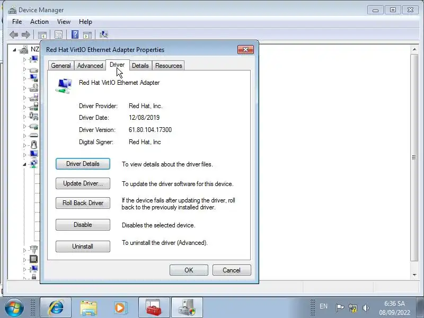Screen dimensions: 424x318
Task: Click the toolbar Forward arrow
Action: pyautogui.click(x=25, y=34)
